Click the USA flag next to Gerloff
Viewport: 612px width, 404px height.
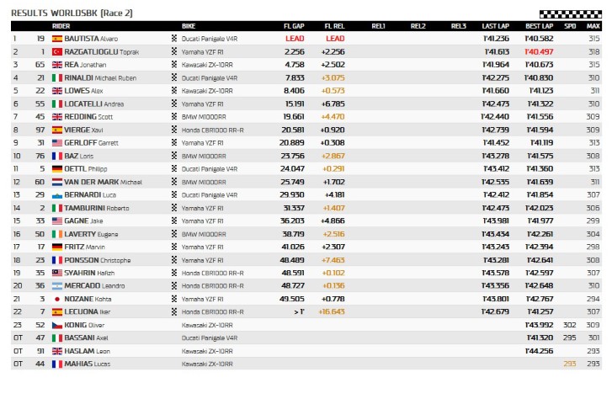pos(57,142)
